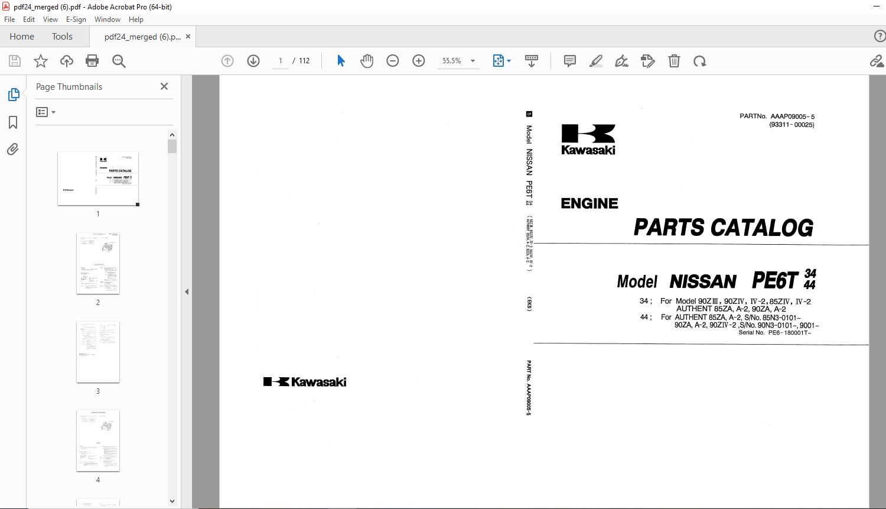This screenshot has height=509, width=886.
Task: Collapse the navigation pane arrow
Action: (x=187, y=291)
